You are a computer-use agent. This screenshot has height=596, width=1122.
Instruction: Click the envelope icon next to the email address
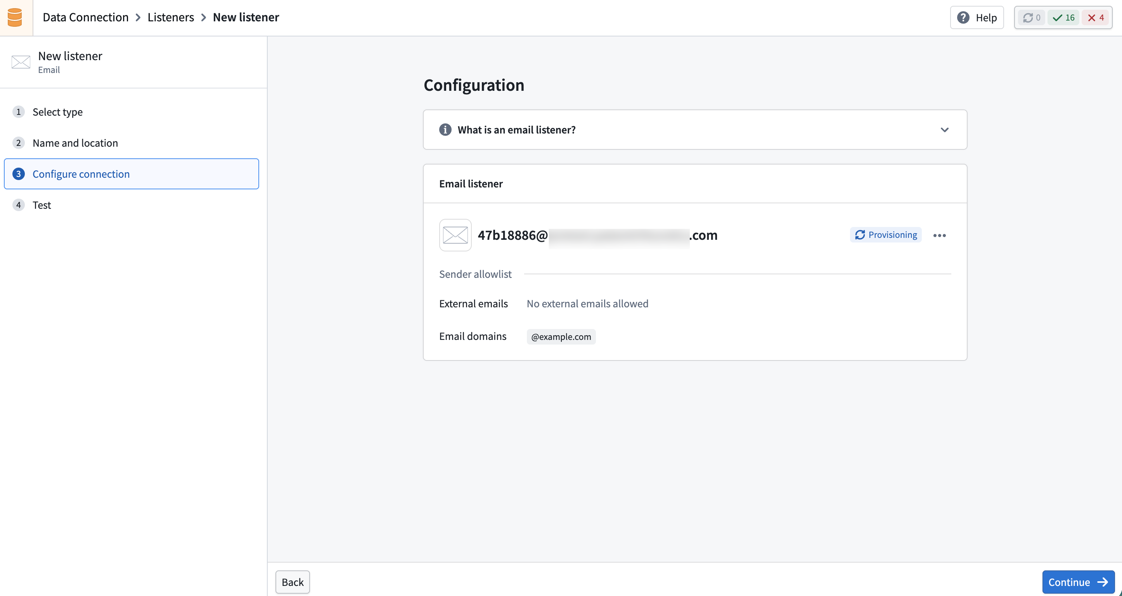(x=455, y=235)
